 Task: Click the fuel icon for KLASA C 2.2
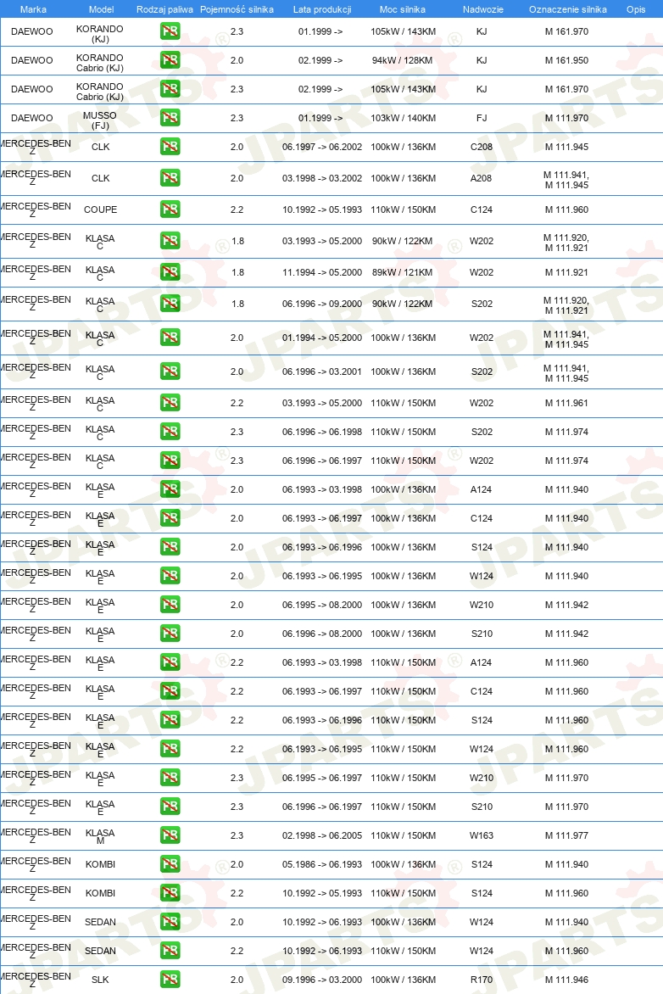[x=170, y=403]
